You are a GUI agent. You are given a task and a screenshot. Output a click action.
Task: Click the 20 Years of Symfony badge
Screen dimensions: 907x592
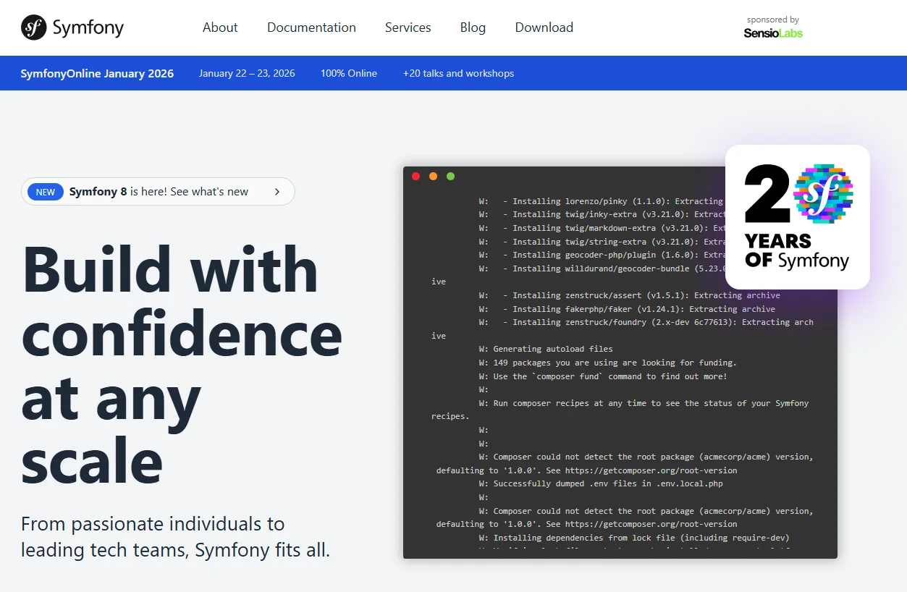796,217
